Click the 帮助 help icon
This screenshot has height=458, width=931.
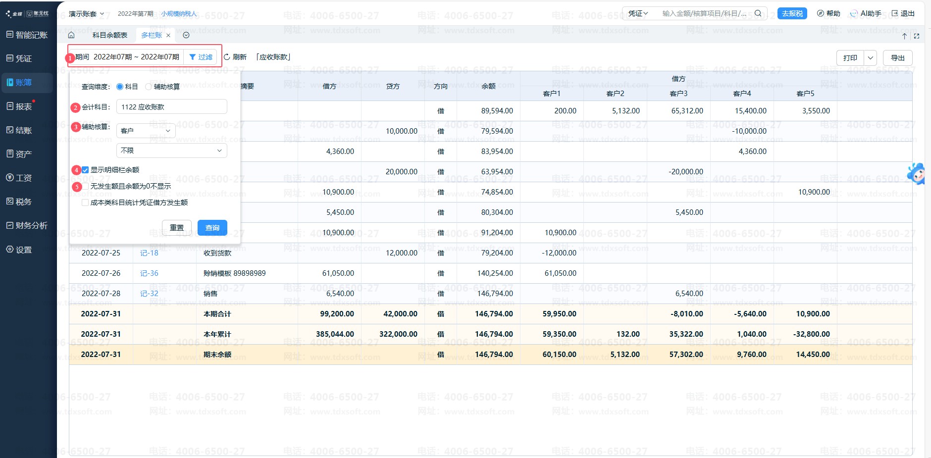pos(821,13)
